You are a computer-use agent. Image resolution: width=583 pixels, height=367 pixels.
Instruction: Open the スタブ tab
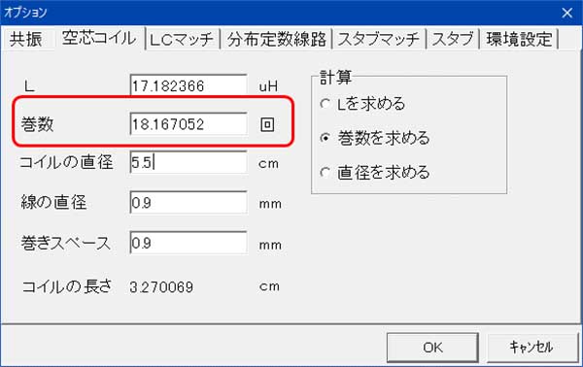tap(453, 39)
